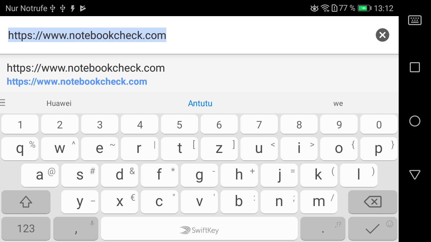Open the SwiftKey hamburger menu icon
The image size is (431, 242).
(x=2, y=103)
